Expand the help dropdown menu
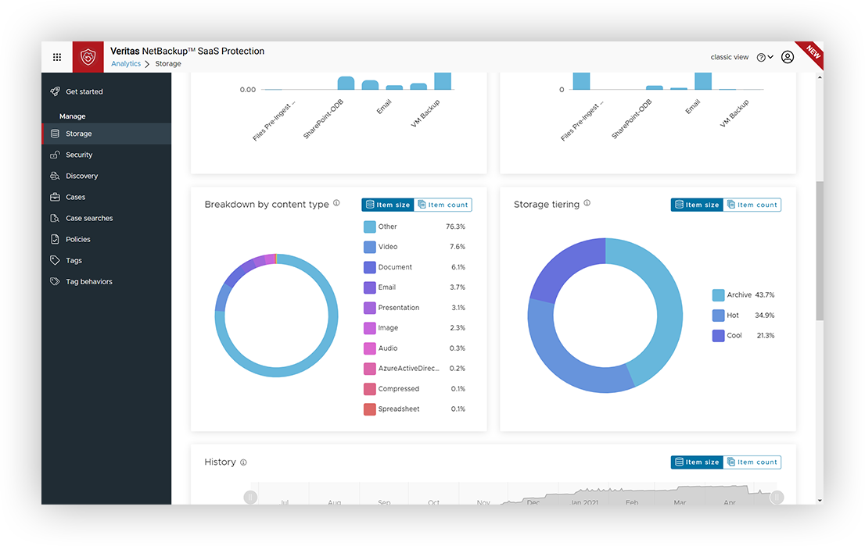The width and height of the screenshot is (865, 546). coord(765,57)
